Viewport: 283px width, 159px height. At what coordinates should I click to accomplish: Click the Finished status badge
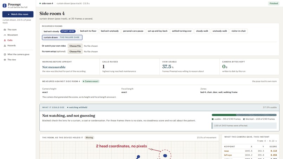point(274,4)
